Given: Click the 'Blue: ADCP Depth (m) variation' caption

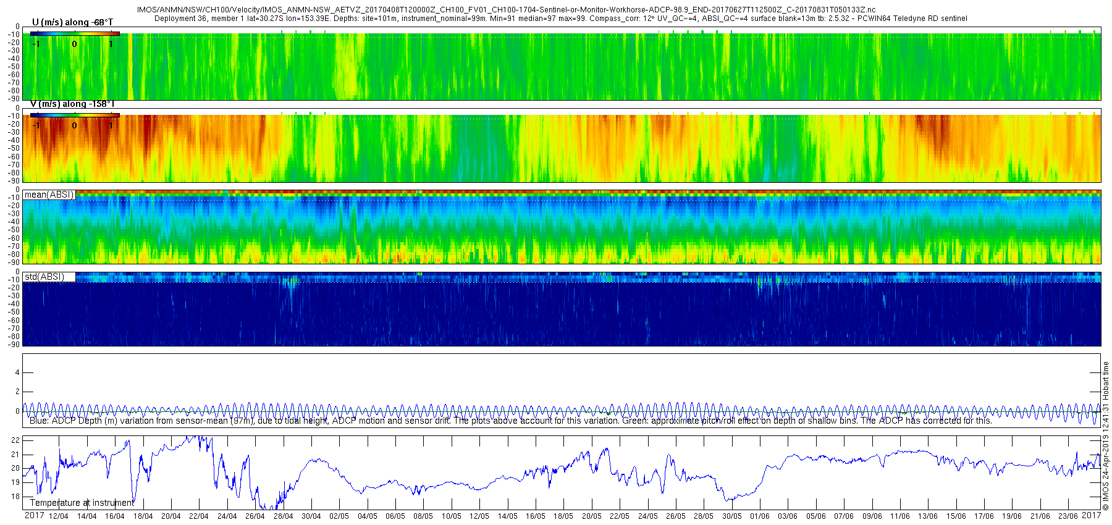Looking at the screenshot, I should pyautogui.click(x=510, y=421).
